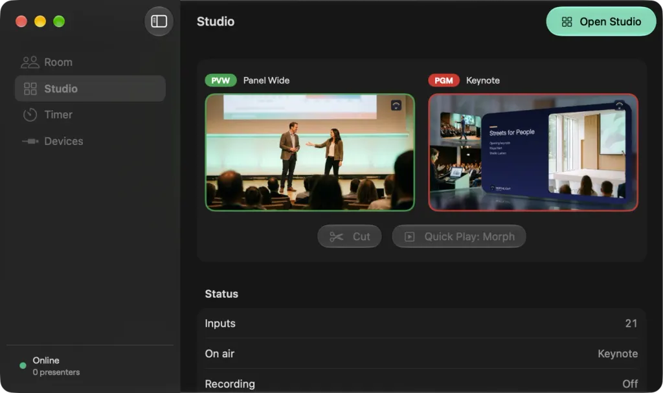663x393 pixels.
Task: Click Quick Play: Morph button
Action: pyautogui.click(x=459, y=236)
